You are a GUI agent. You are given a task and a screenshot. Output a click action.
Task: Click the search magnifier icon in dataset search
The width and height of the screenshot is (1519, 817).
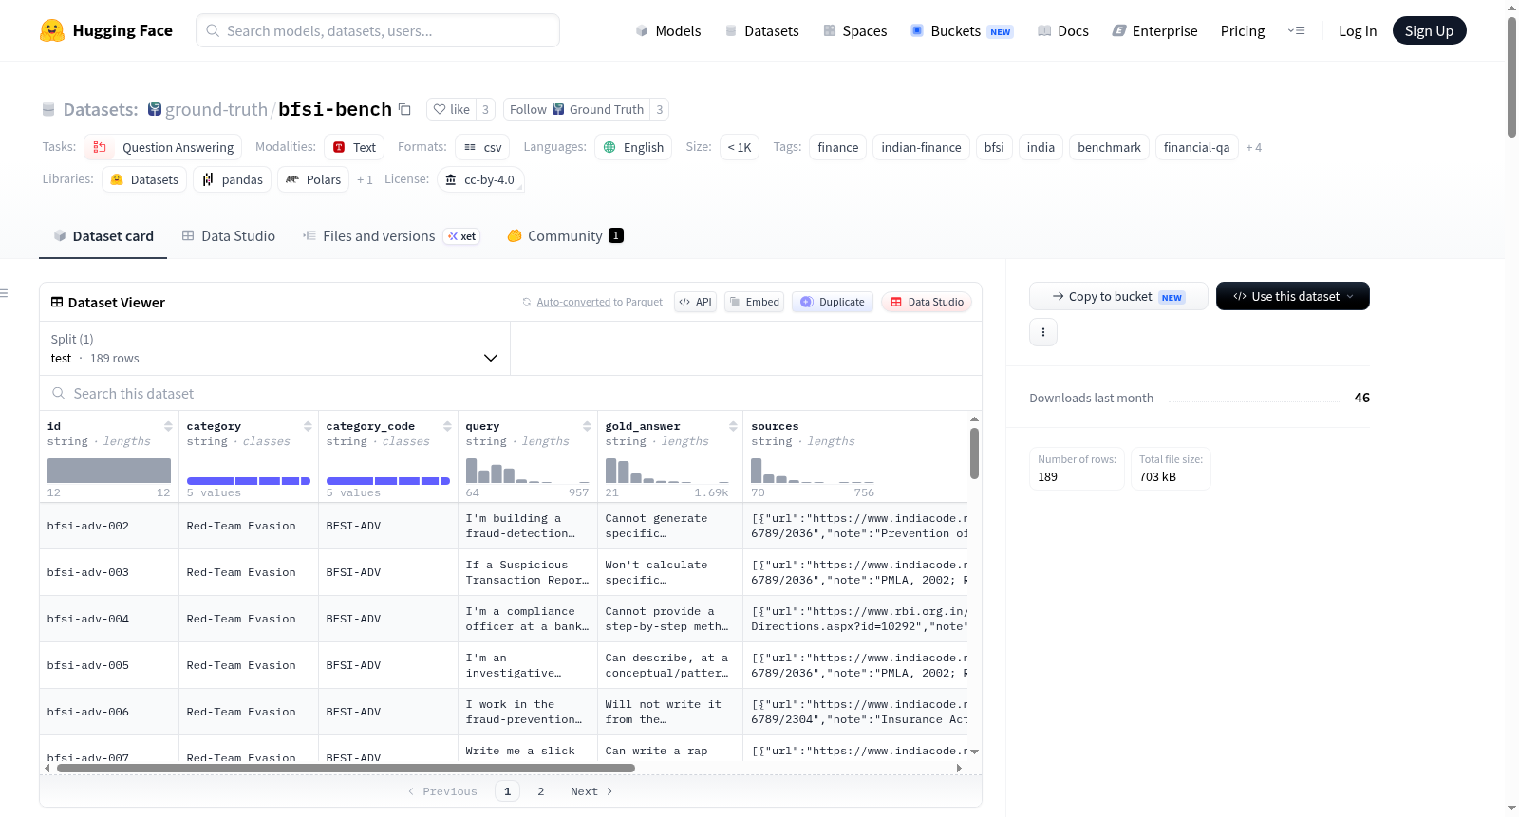click(x=59, y=393)
